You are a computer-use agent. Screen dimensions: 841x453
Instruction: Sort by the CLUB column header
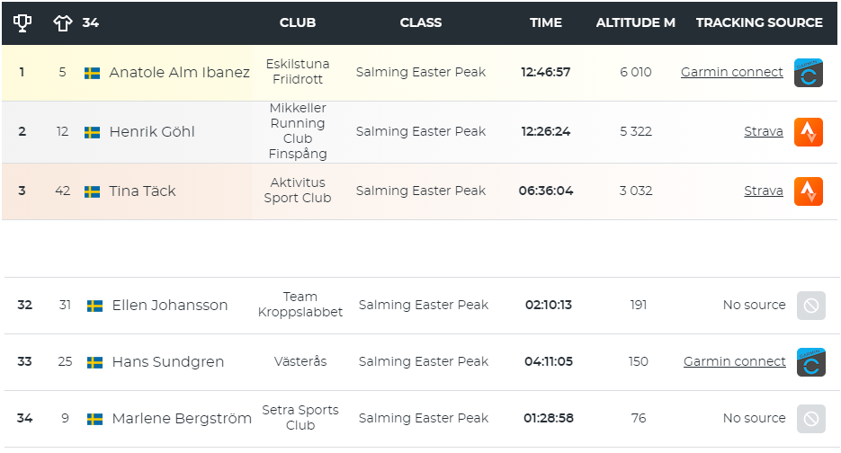coord(298,23)
